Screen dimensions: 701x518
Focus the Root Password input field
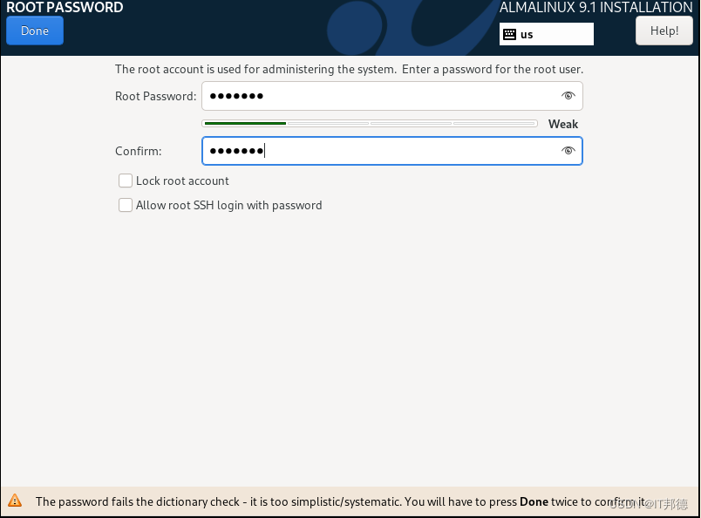pyautogui.click(x=392, y=96)
